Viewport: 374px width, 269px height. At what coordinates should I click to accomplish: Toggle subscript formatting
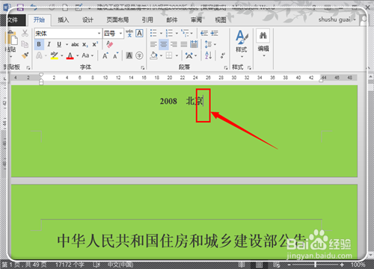[x=85, y=45]
